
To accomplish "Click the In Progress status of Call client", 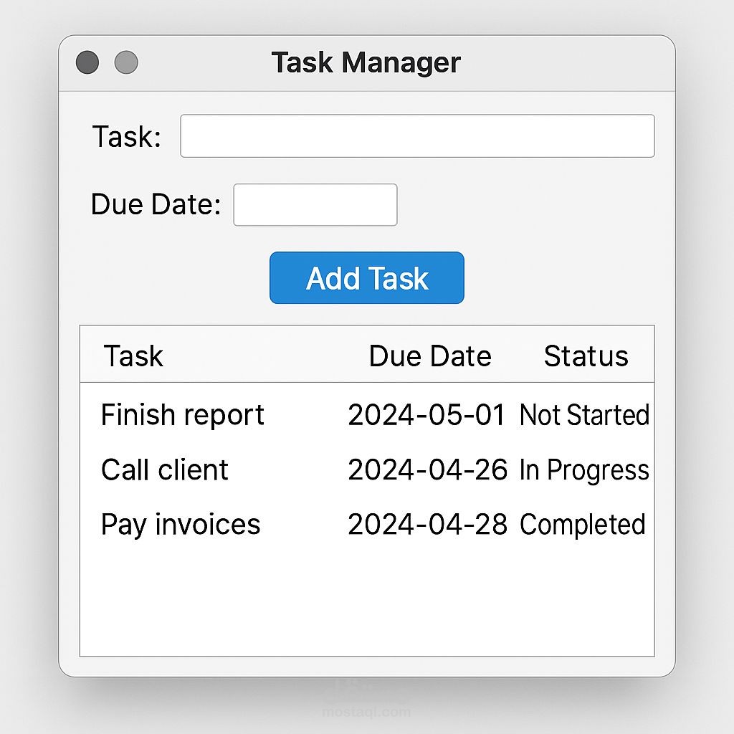I will point(583,470).
